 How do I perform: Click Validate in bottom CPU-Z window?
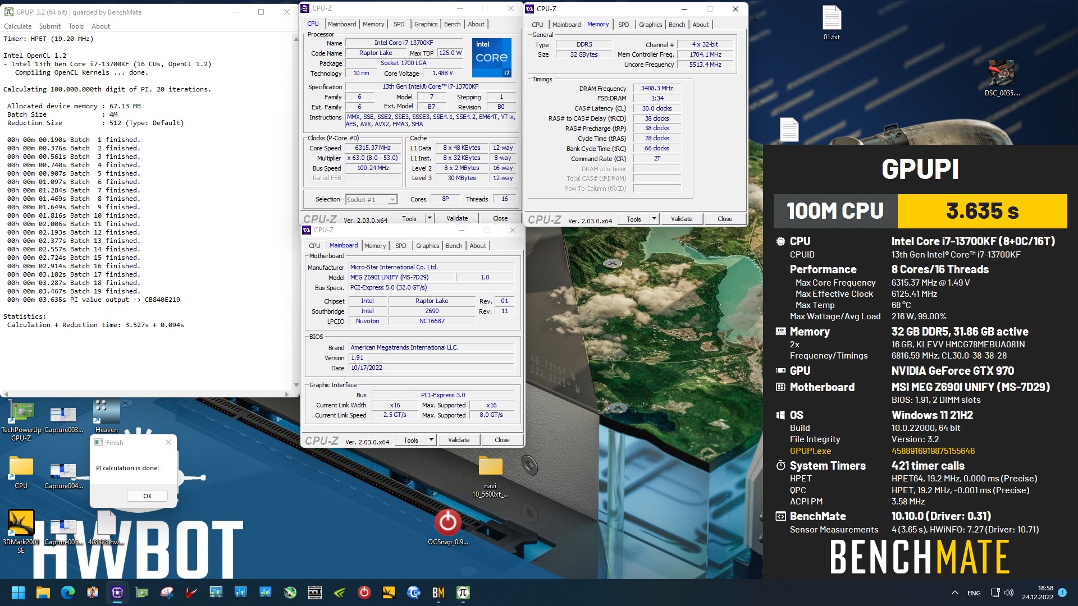pyautogui.click(x=459, y=440)
